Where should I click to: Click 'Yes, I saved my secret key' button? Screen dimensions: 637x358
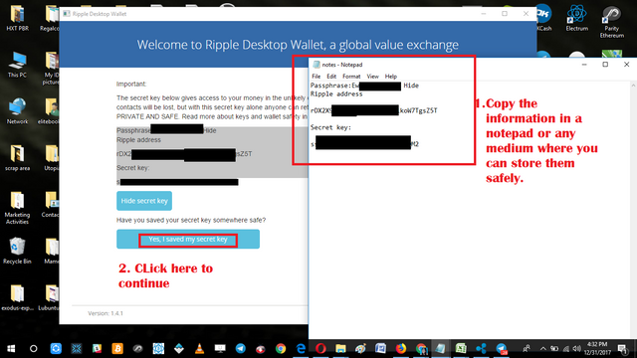(x=188, y=239)
